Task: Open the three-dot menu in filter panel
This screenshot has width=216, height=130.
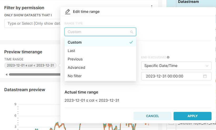Action: (x=151, y=7)
